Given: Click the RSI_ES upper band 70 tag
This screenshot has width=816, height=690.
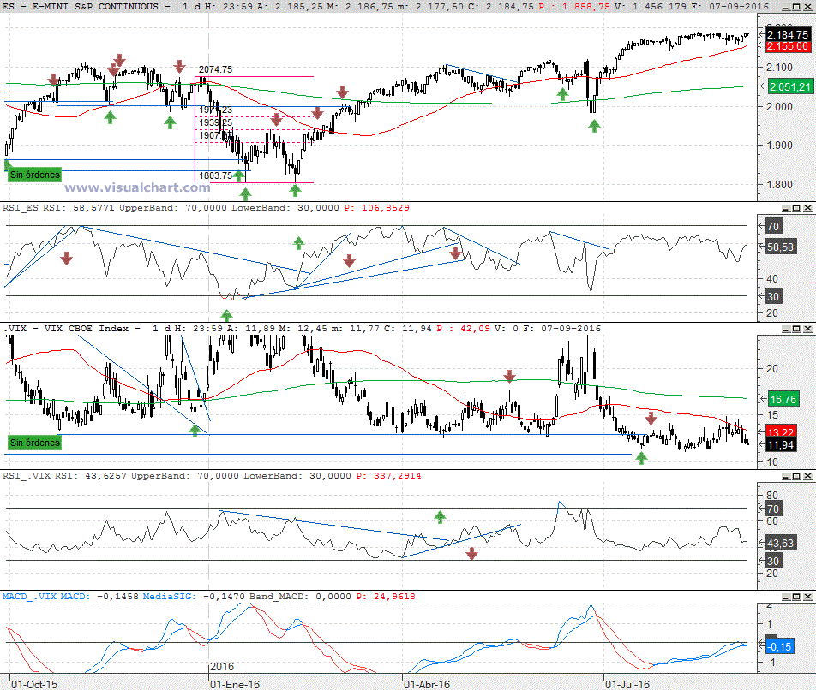Looking at the screenshot, I should pos(773,226).
